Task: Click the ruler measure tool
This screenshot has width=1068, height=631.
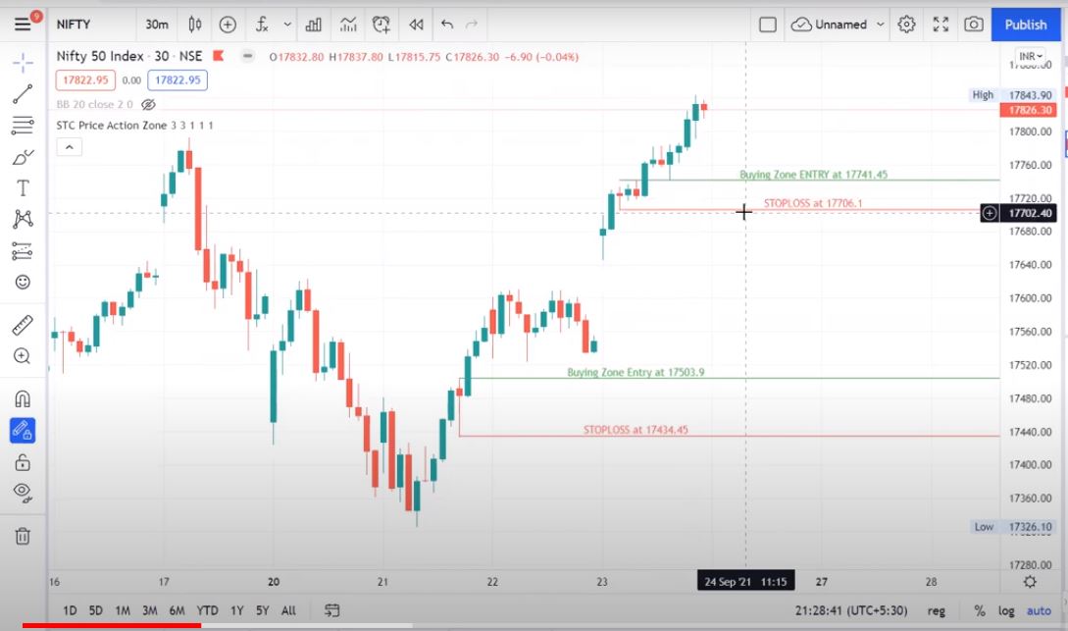Action: [x=23, y=324]
